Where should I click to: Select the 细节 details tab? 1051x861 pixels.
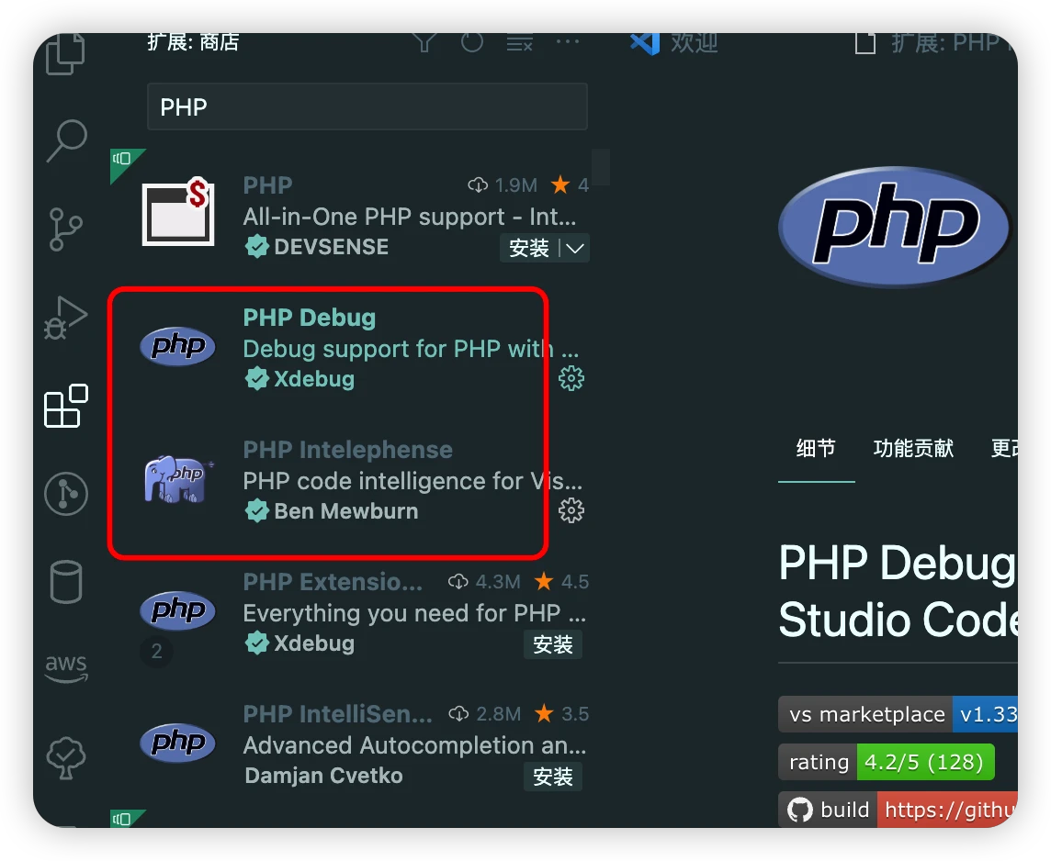[816, 448]
